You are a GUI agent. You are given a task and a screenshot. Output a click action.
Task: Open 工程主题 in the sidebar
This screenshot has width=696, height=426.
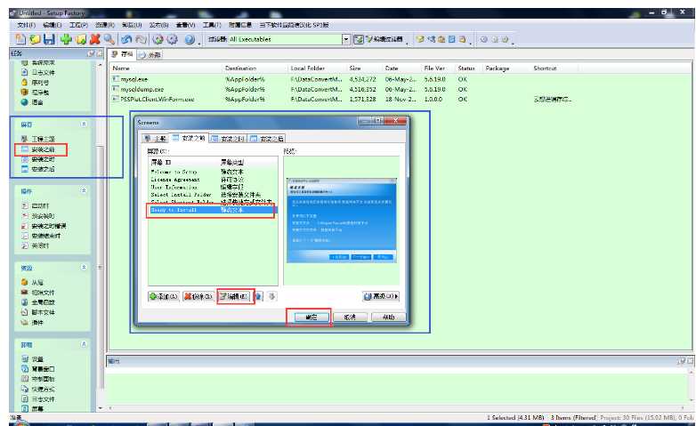pyautogui.click(x=38, y=139)
